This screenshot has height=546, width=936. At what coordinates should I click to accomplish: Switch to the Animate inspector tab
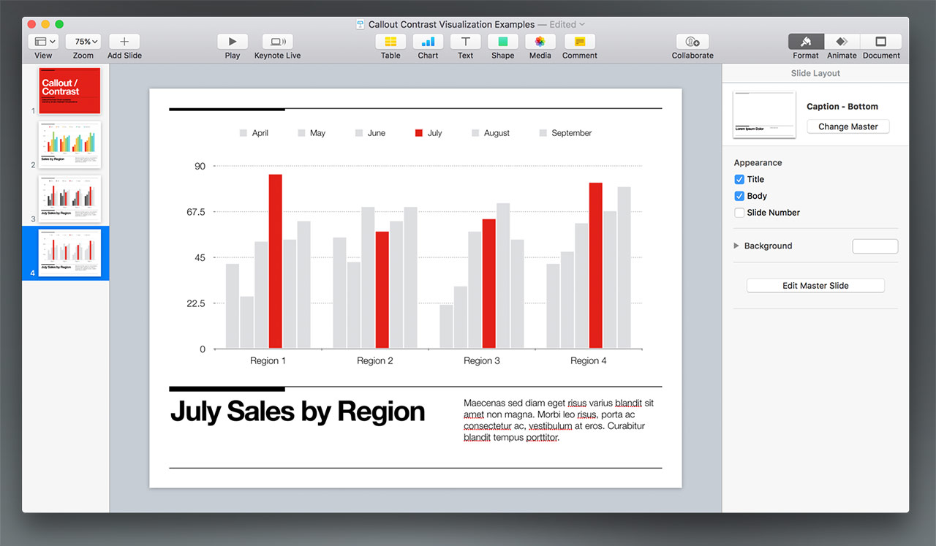(x=842, y=42)
